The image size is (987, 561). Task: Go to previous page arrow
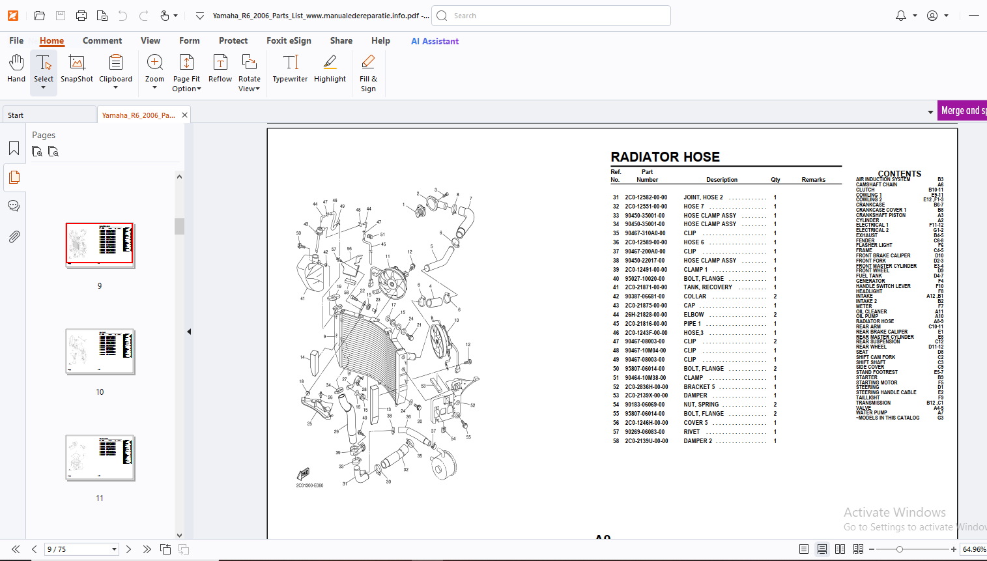pyautogui.click(x=34, y=549)
